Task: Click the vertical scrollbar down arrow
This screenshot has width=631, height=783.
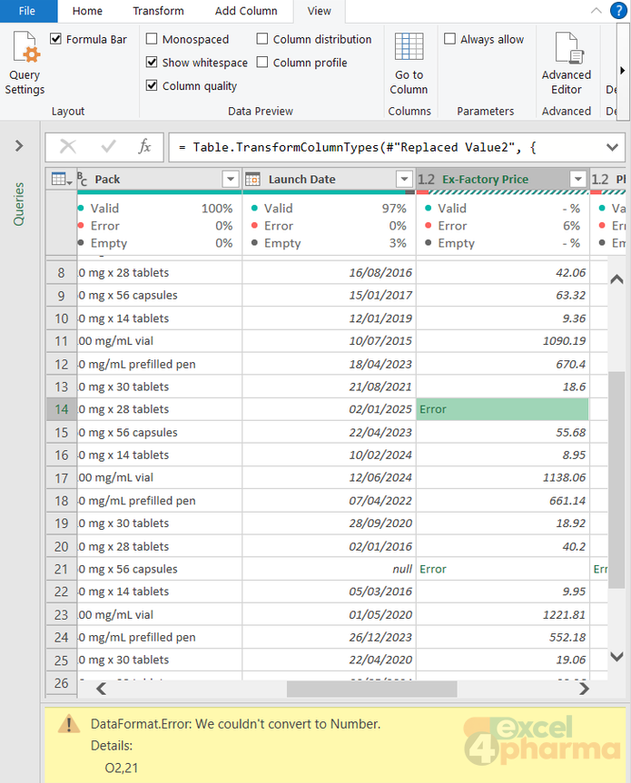Action: (616, 656)
